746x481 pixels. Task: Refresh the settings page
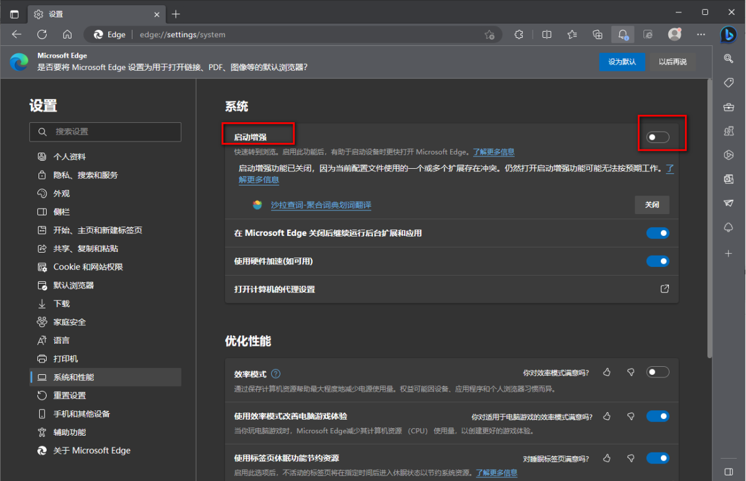click(42, 35)
